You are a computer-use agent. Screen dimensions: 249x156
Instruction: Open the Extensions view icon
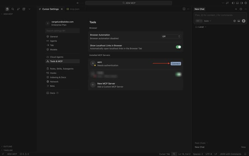pos(24,9)
